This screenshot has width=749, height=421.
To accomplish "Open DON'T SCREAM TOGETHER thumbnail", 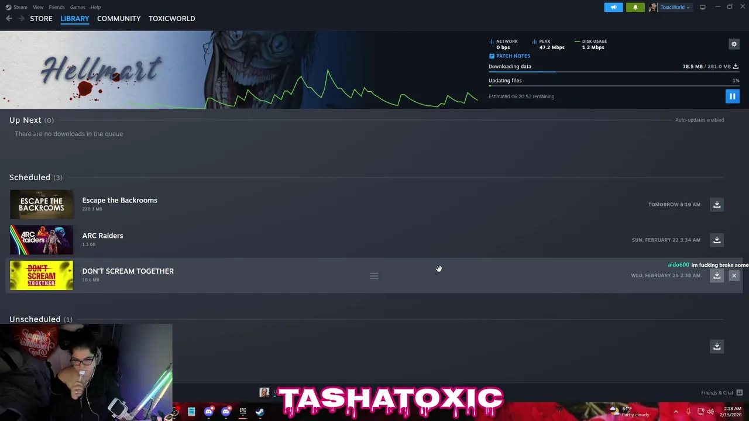I will tap(42, 275).
